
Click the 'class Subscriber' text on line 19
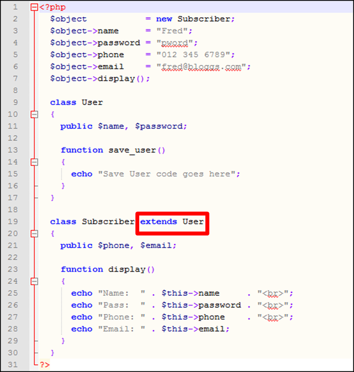[92, 222]
